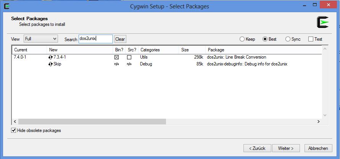The image size is (340, 159).
Task: Click the Cygwin logo in title bar
Action: pos(7,6)
